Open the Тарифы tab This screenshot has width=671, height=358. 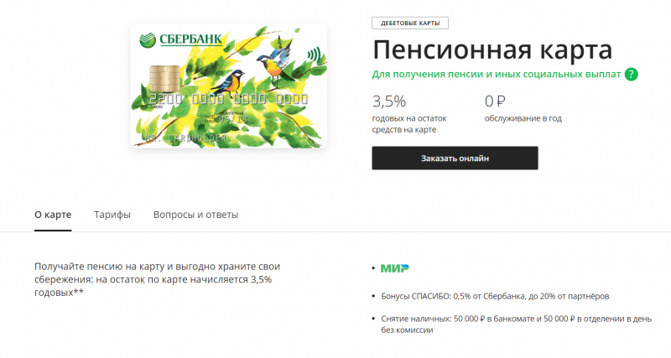tap(112, 215)
